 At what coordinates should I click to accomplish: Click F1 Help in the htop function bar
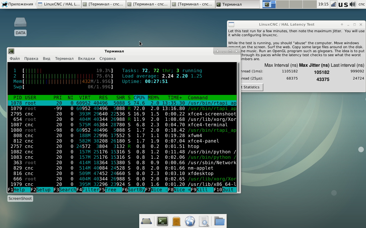(x=19, y=190)
